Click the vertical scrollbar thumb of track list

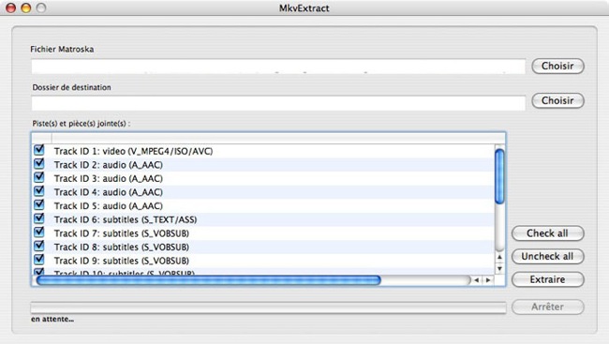coord(500,176)
